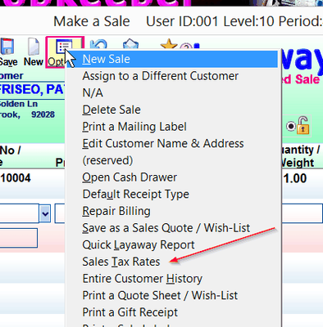The height and width of the screenshot is (327, 323).
Task: Choose New Sale from the menu
Action: click(x=171, y=59)
